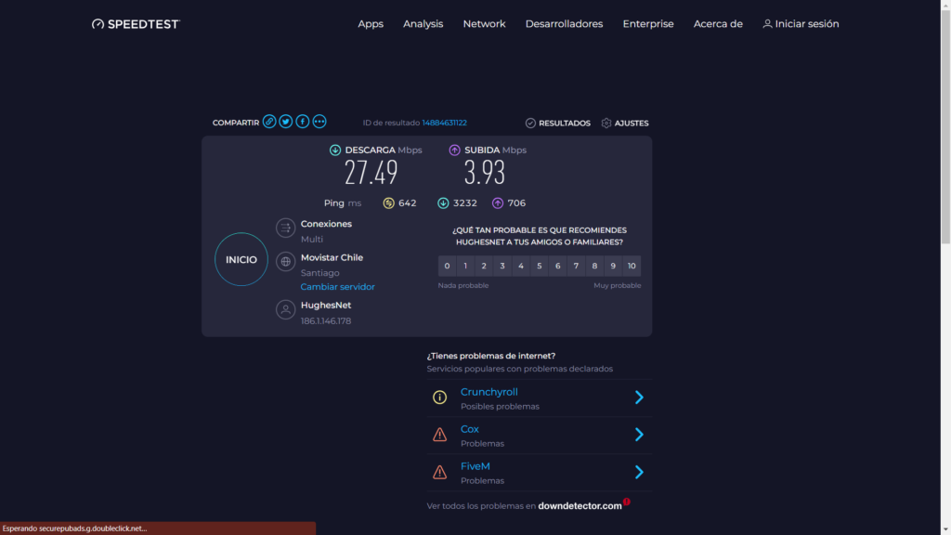This screenshot has height=535, width=951.
Task: Click the Subida upload arrow icon
Action: pyautogui.click(x=454, y=150)
